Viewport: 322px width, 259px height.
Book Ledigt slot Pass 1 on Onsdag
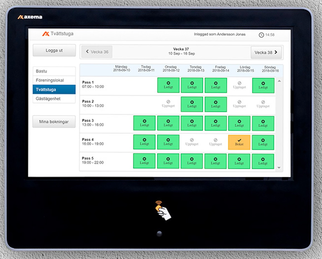click(x=168, y=85)
